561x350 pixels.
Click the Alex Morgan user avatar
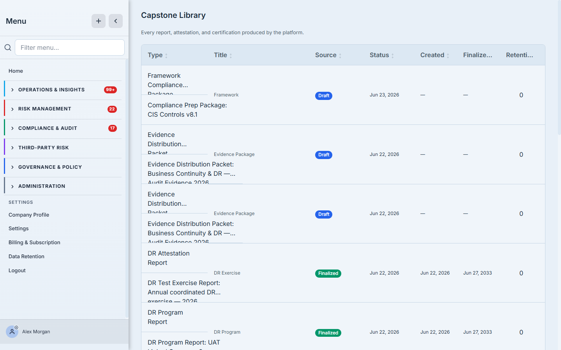pos(12,332)
